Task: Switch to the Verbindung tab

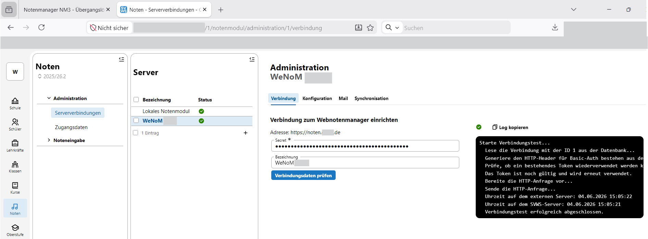Action: 283,98
